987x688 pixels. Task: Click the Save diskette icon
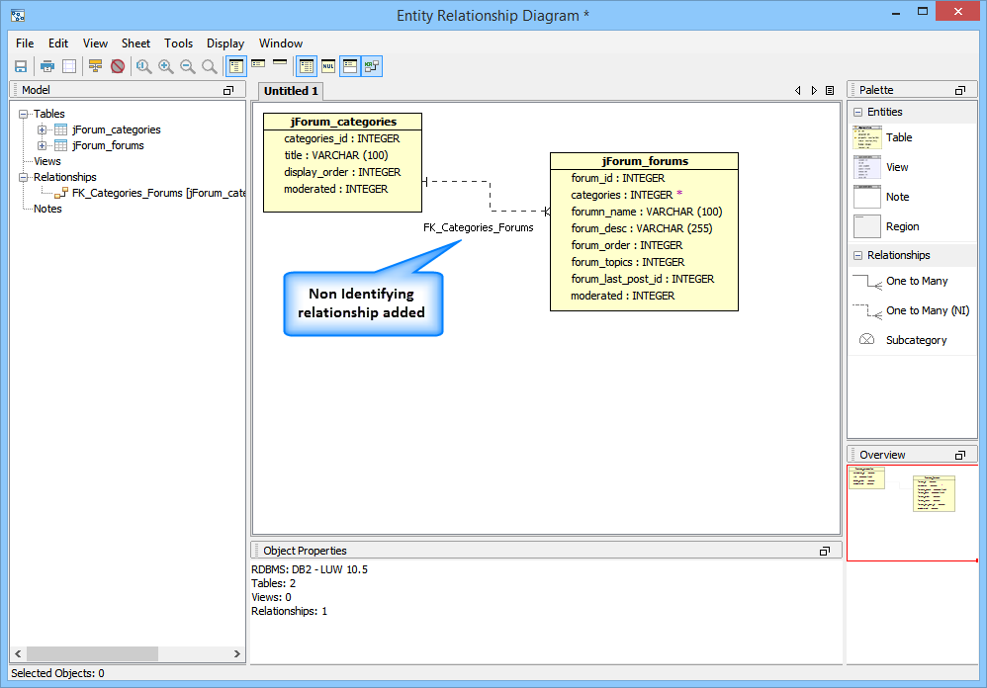[21, 66]
